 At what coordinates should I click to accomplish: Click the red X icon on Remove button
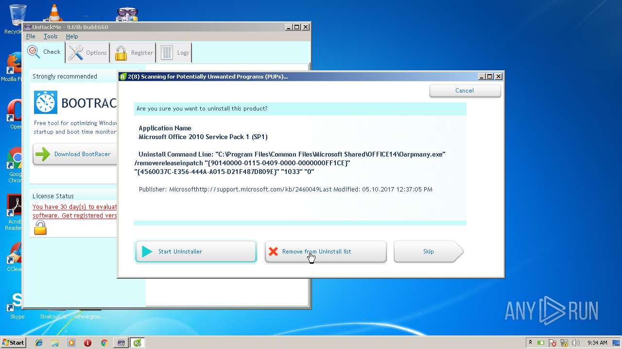point(273,252)
